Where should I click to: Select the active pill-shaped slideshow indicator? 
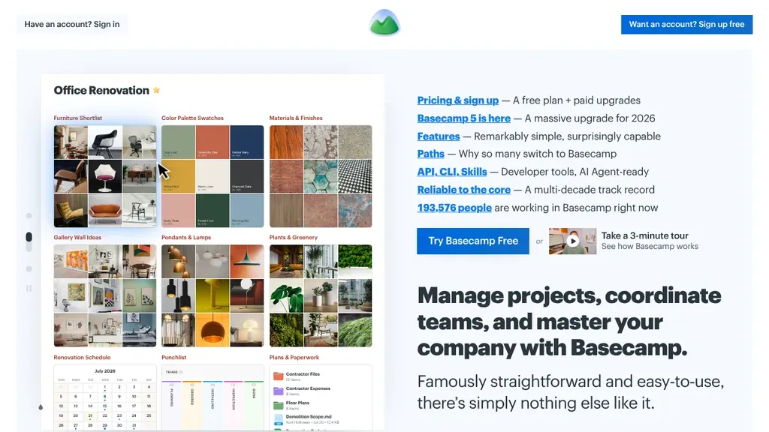pos(29,237)
